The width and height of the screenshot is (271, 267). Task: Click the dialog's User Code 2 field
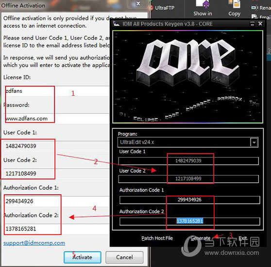click(56, 174)
